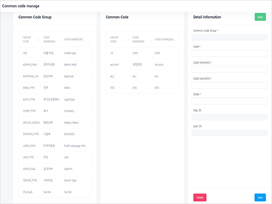Sort Common Code Group by CODE NAME(EN) column
The height and width of the screenshot is (204, 272).
coord(75,39)
